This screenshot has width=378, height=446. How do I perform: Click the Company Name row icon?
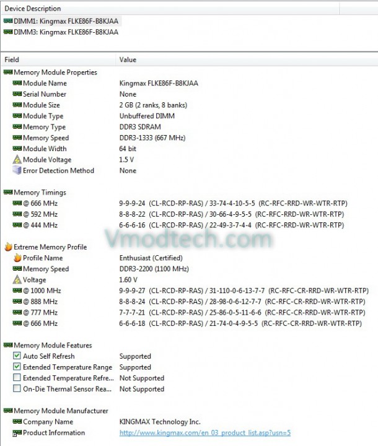[x=17, y=421]
